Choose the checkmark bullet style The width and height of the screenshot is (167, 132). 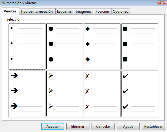140,94
